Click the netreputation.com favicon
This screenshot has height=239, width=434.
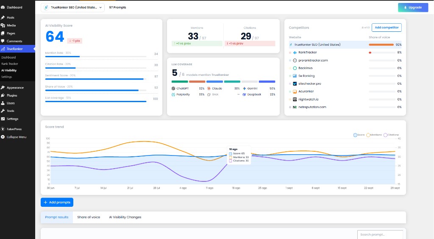click(295, 107)
